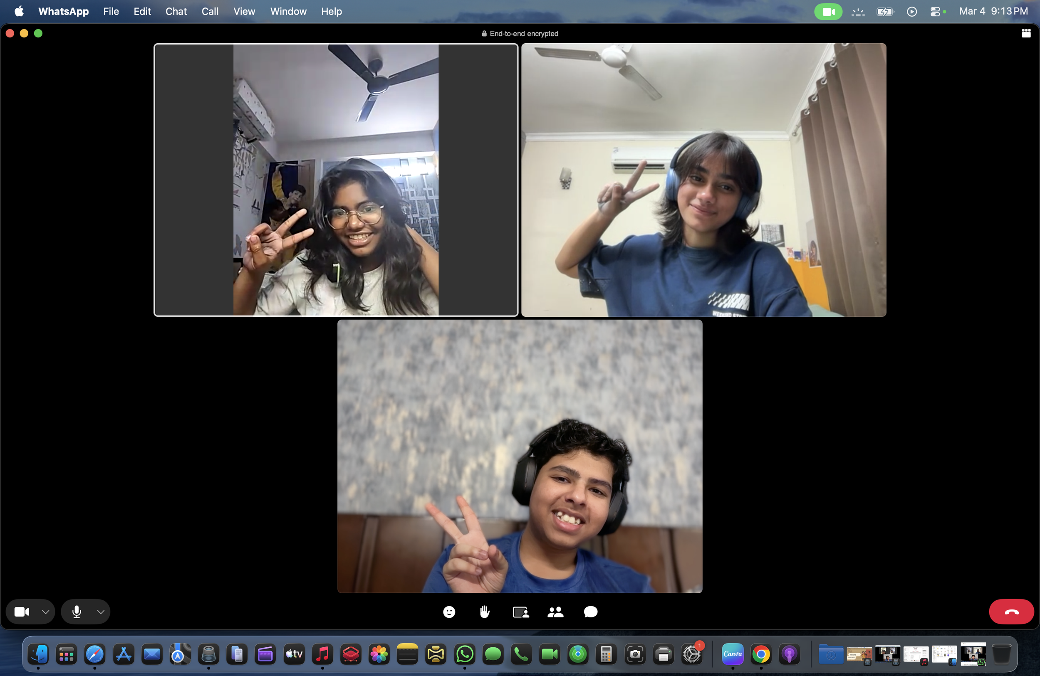Expand the microphone options chevron
This screenshot has height=676, width=1040.
pyautogui.click(x=101, y=612)
